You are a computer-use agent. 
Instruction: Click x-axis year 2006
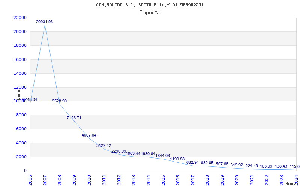point(30,180)
